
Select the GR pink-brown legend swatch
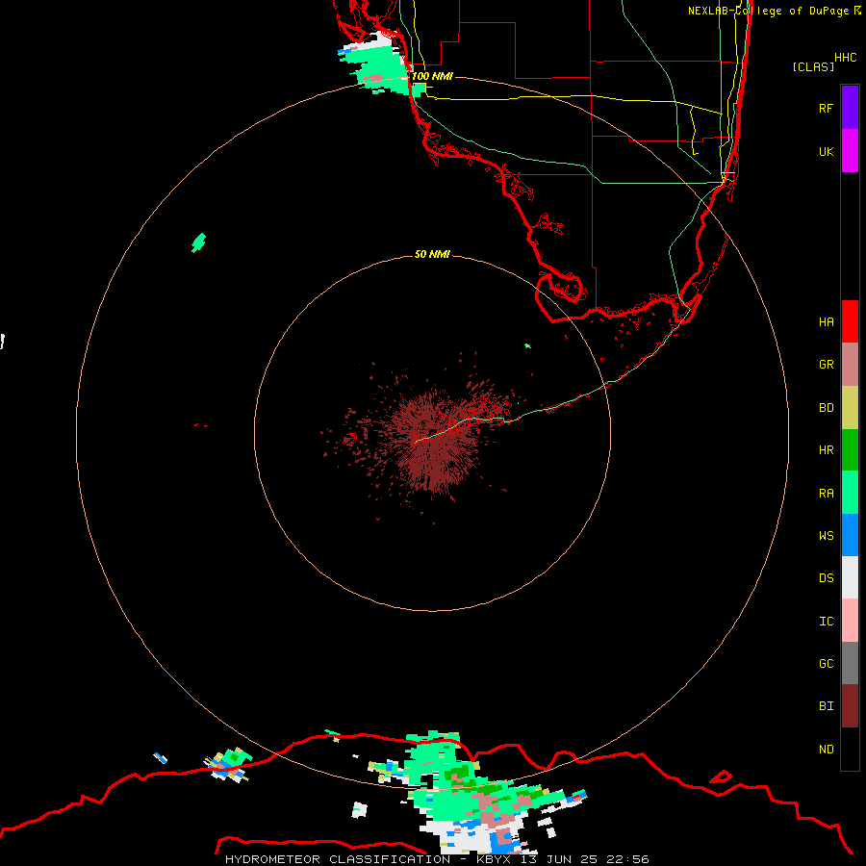click(x=850, y=365)
